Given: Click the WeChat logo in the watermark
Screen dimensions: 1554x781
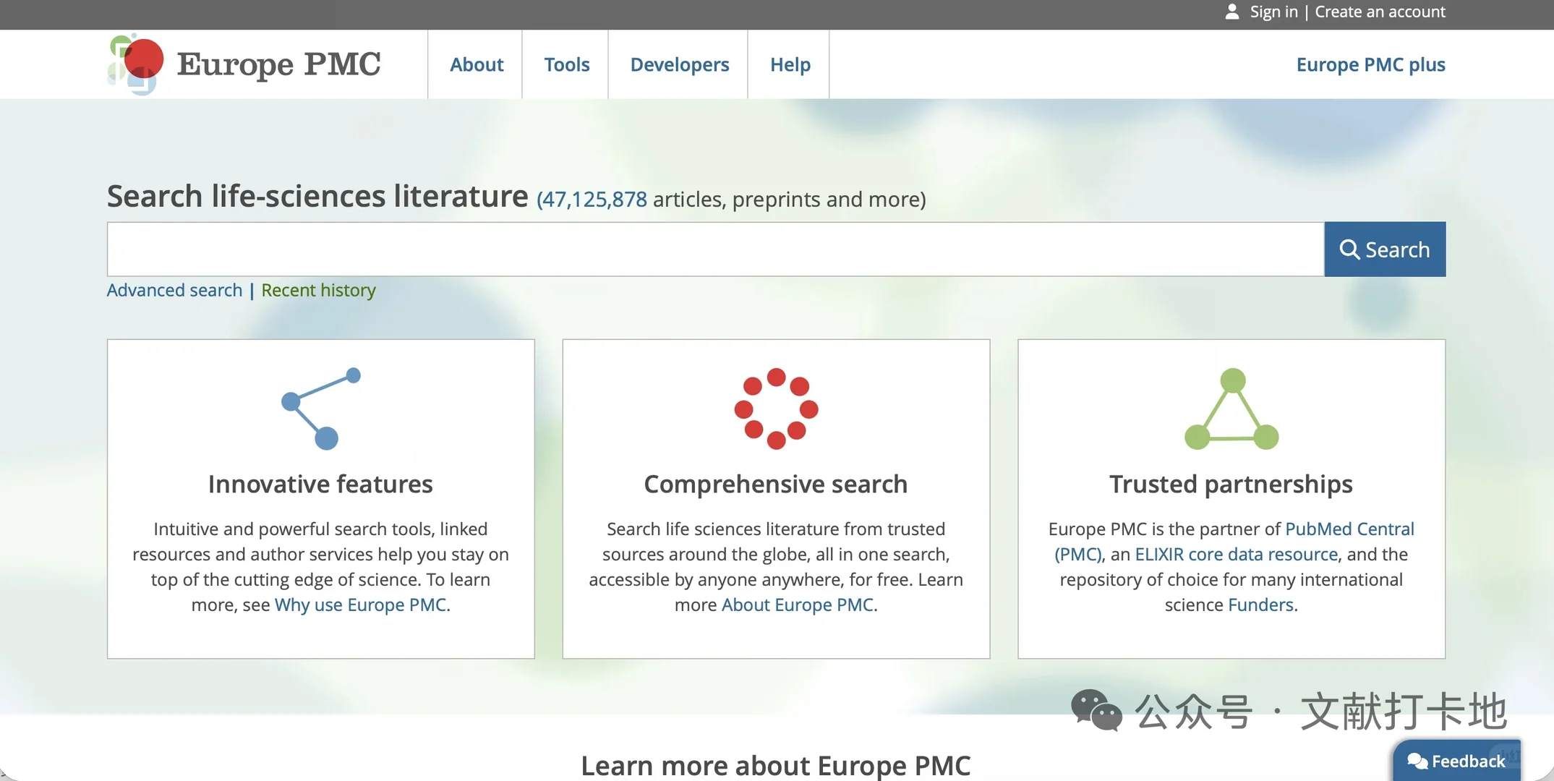Looking at the screenshot, I should point(1096,710).
